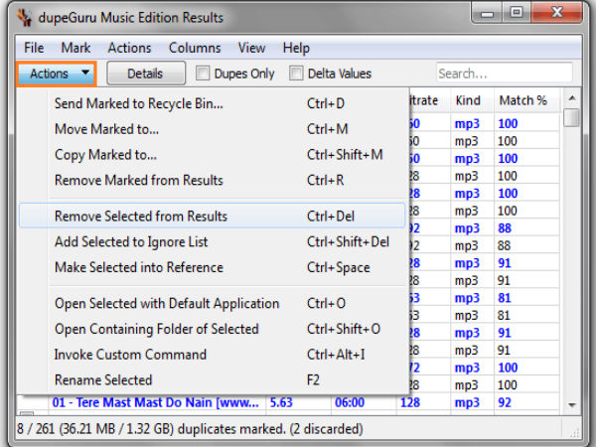Choose Rename Selected
596x447 pixels.
click(x=213, y=379)
